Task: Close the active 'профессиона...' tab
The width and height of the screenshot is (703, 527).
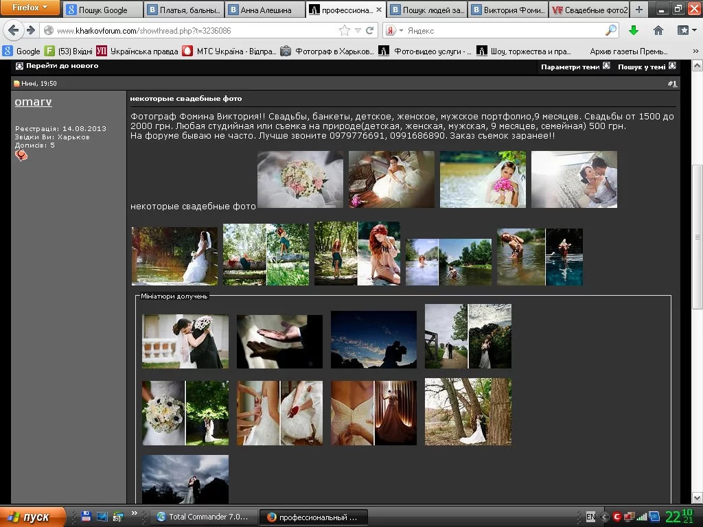Action: tap(379, 10)
